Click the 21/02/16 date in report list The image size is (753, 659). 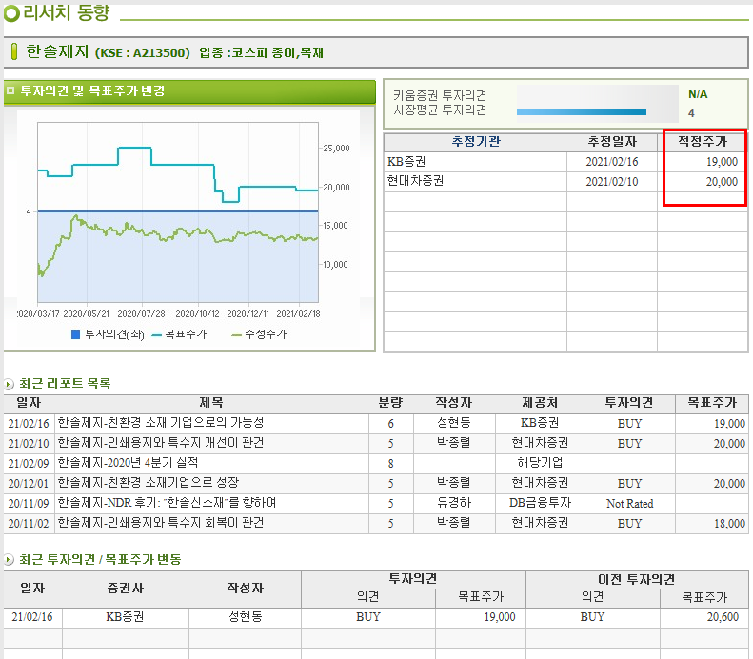29,424
